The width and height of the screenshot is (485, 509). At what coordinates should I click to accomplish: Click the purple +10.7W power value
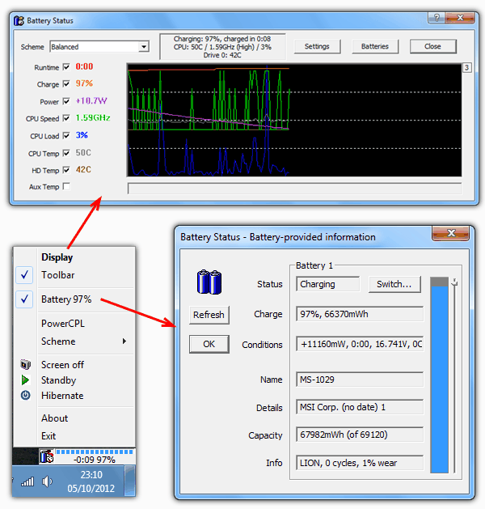click(91, 100)
